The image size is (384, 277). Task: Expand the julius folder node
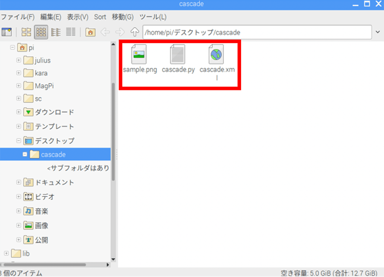19,60
